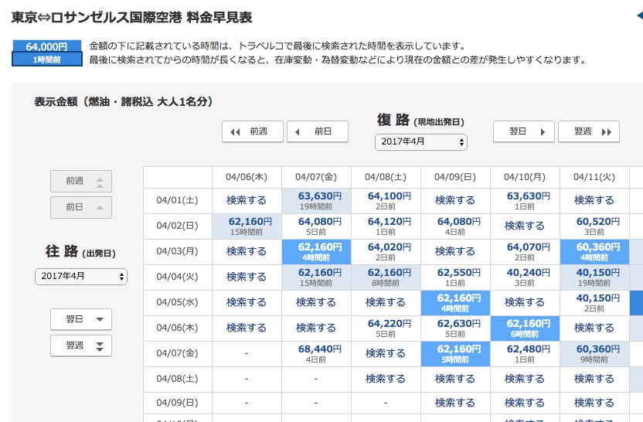Move outbound dates down one day (翌日)
643x422 pixels.
(x=81, y=319)
